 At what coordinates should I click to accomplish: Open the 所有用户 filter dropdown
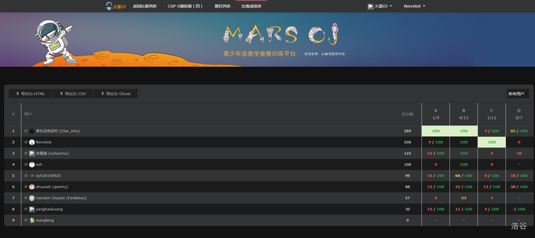tap(518, 94)
